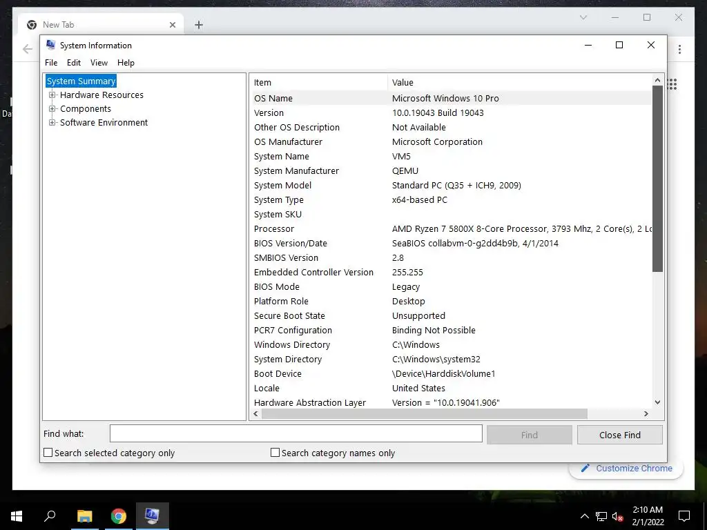Expand the Hardware Resources node
Viewport: 707px width, 530px height.
tap(52, 95)
